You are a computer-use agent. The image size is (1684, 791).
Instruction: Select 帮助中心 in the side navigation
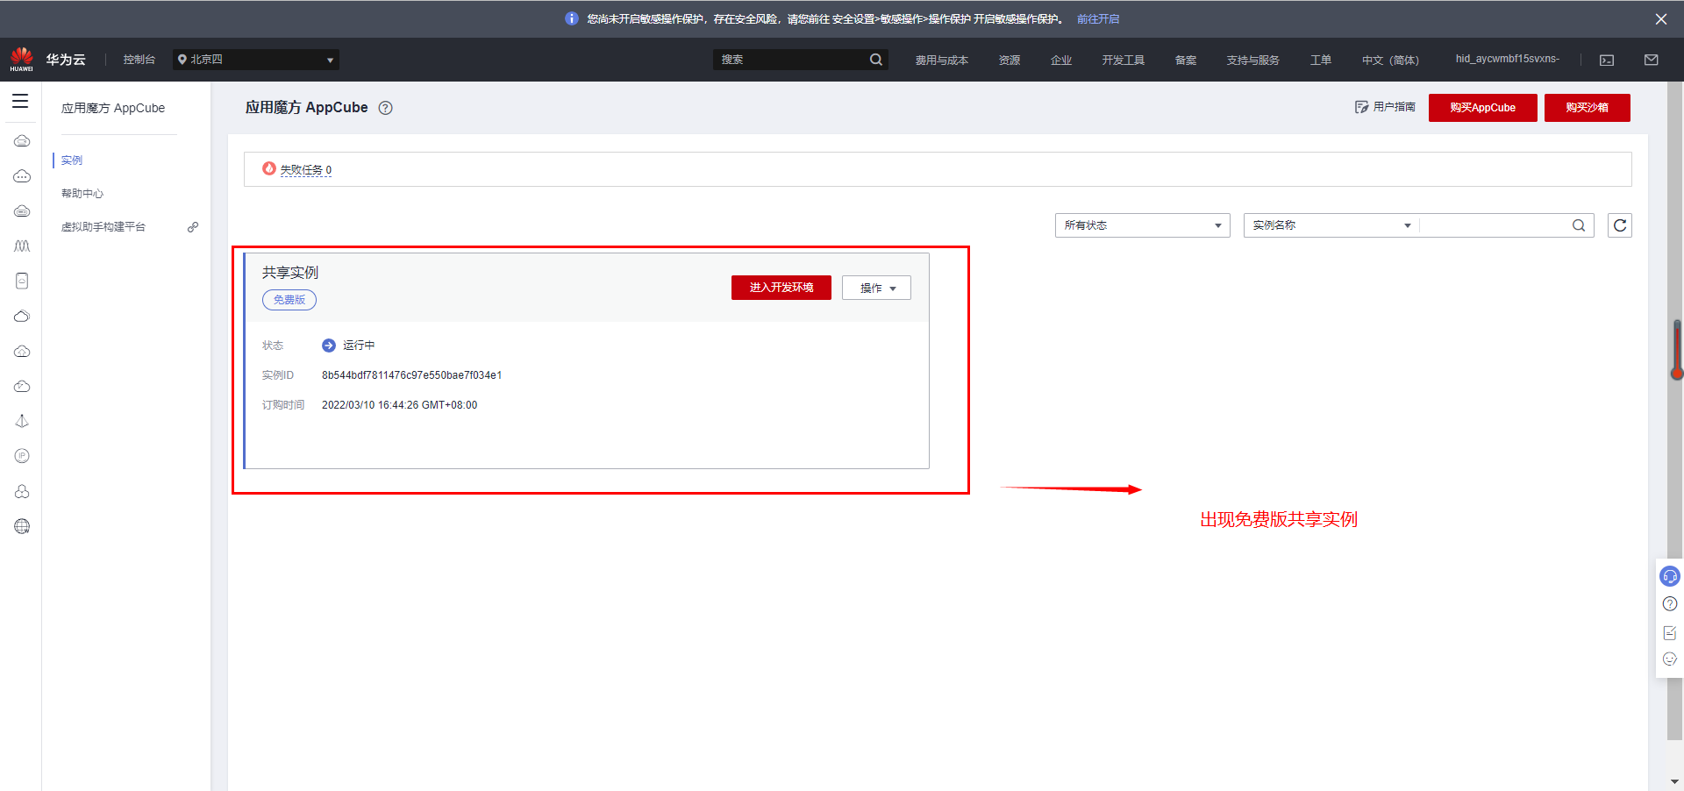point(82,194)
